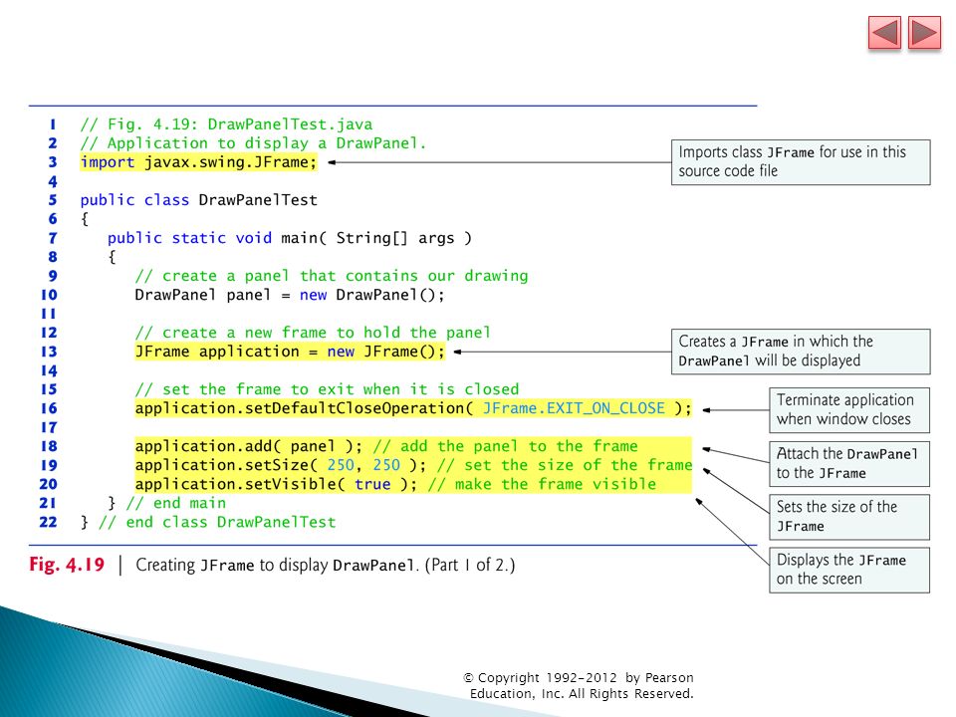Click the 'application.setVisible( true );' line
The image size is (956, 717).
pyautogui.click(x=276, y=484)
